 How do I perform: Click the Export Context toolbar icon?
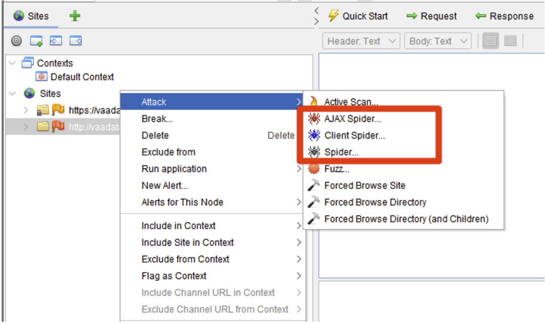pos(76,41)
